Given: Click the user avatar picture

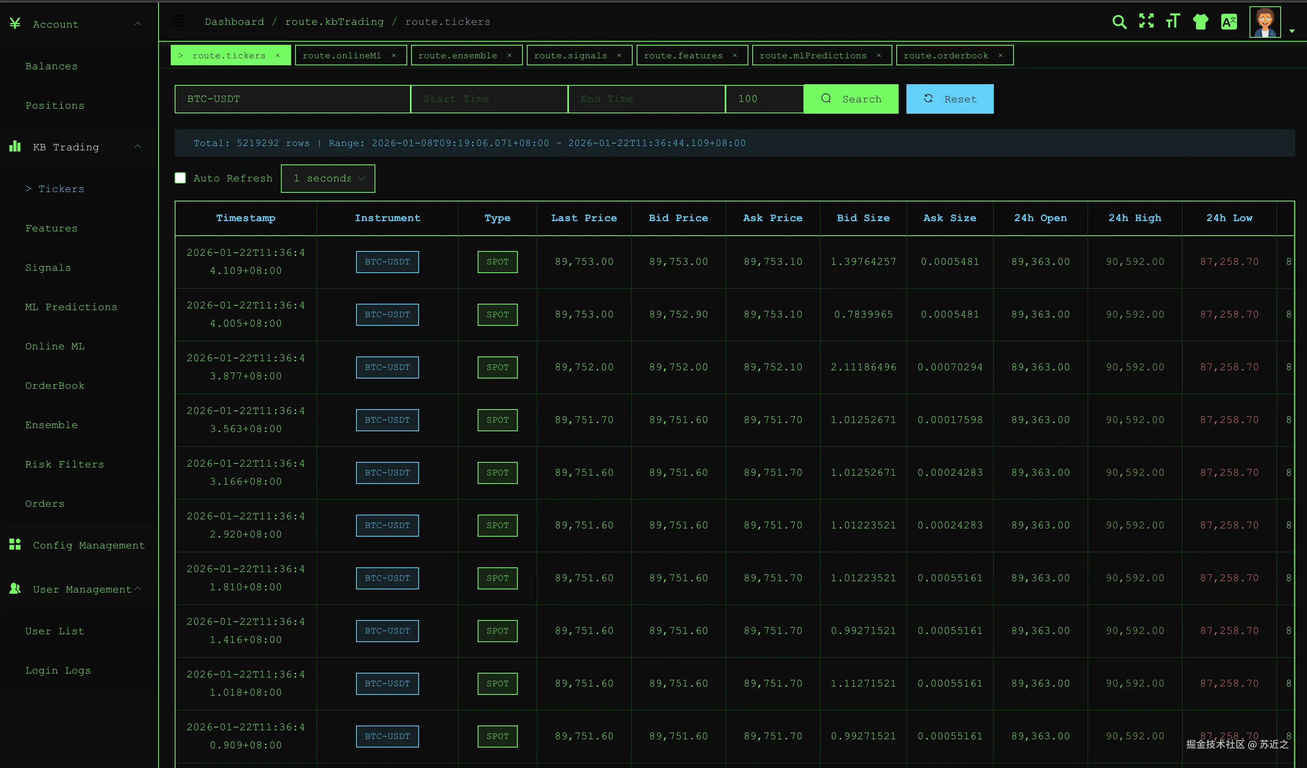Looking at the screenshot, I should [x=1265, y=22].
